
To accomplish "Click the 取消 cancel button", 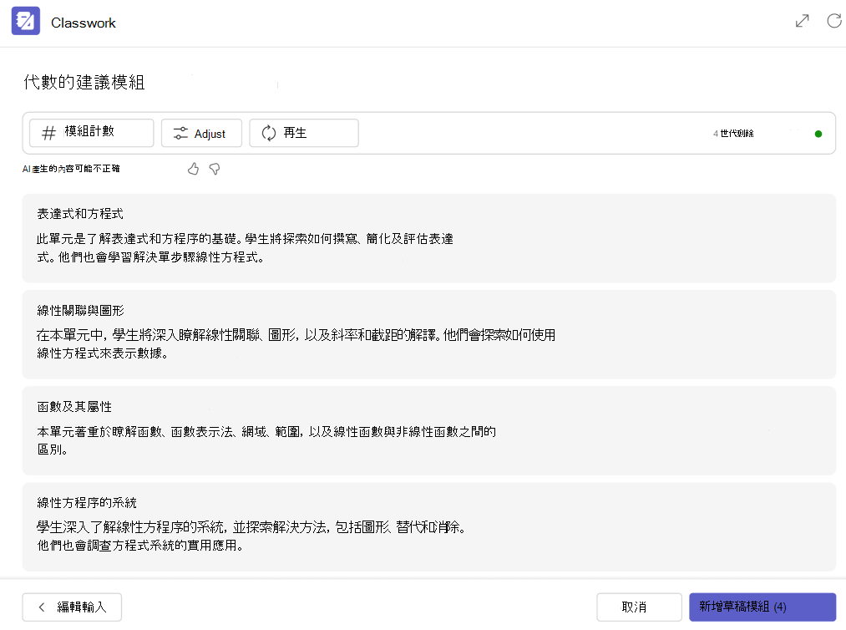I will pyautogui.click(x=640, y=607).
